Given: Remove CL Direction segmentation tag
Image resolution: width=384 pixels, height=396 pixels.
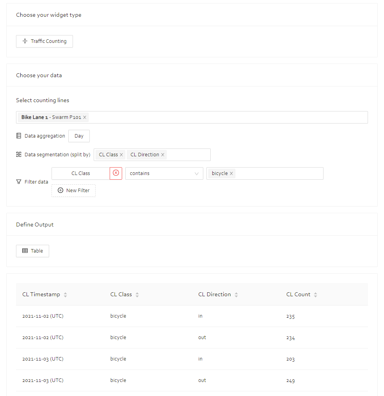Looking at the screenshot, I should 163,155.
